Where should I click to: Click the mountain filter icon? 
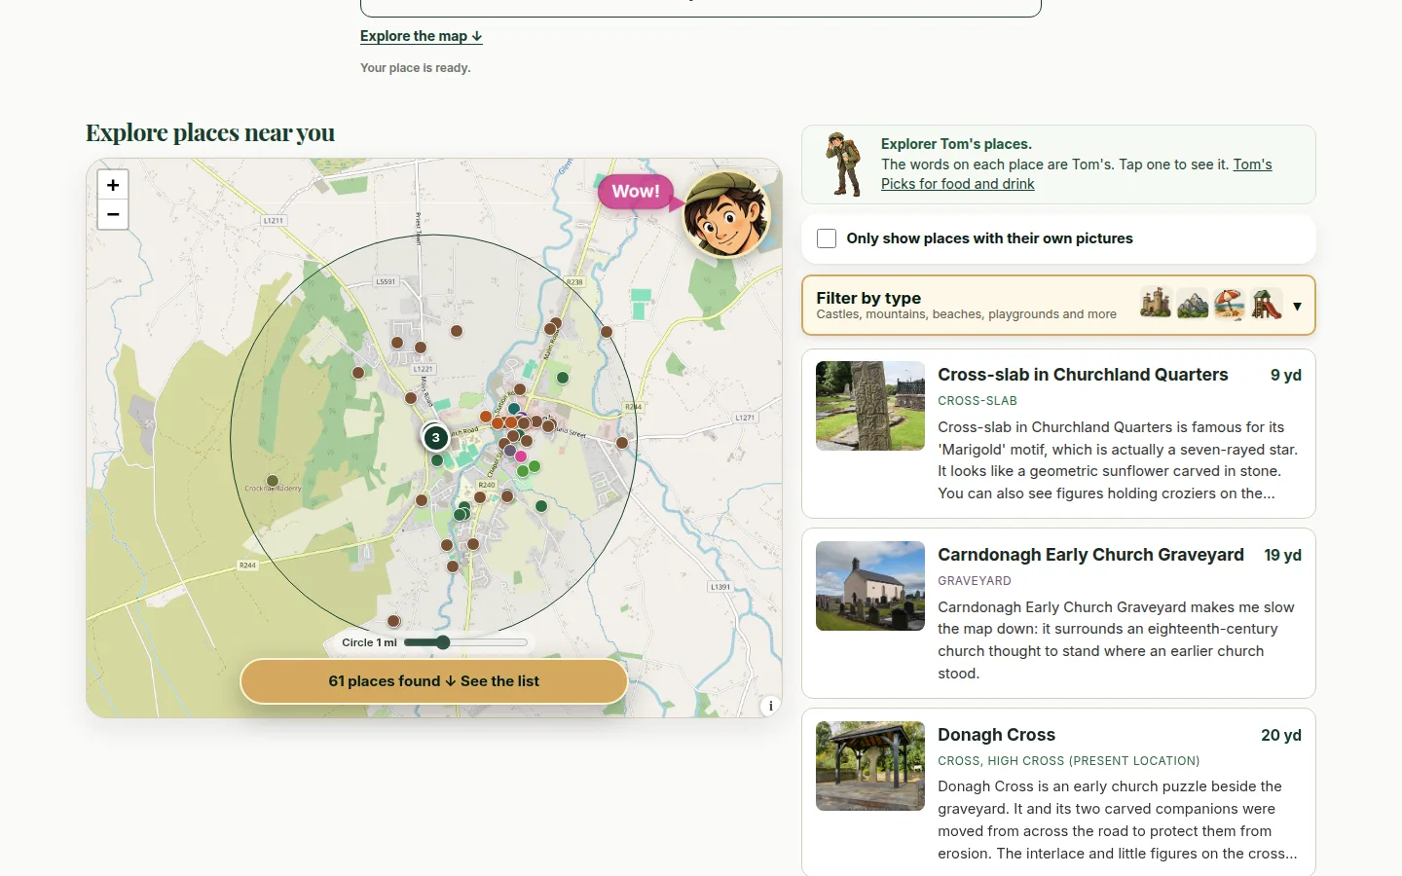(1193, 304)
